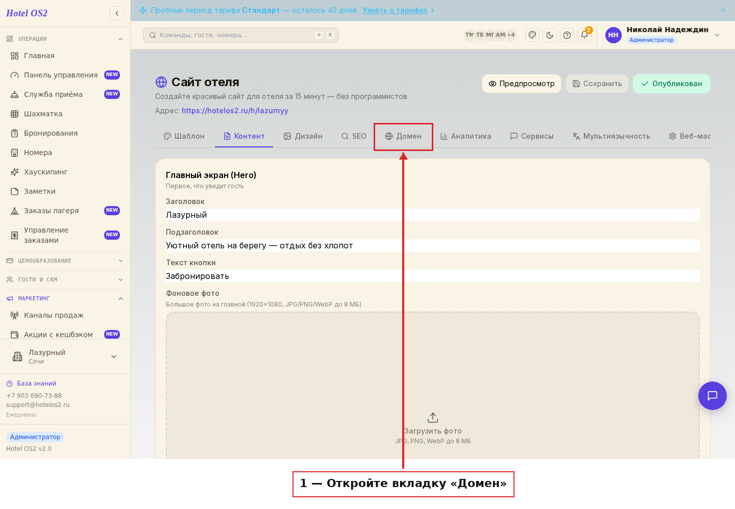Edit the Заголовок field «Лазурный»

tap(433, 215)
